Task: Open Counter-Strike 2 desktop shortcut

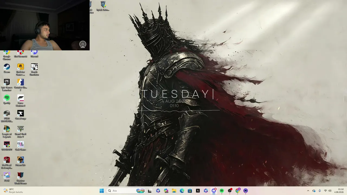Action: [x=20, y=85]
